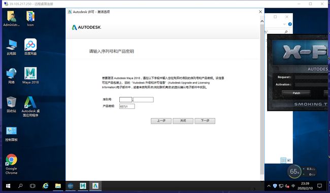The width and height of the screenshot is (330, 193).
Task: Click the taskbar search magnifier
Action: pos(20,186)
